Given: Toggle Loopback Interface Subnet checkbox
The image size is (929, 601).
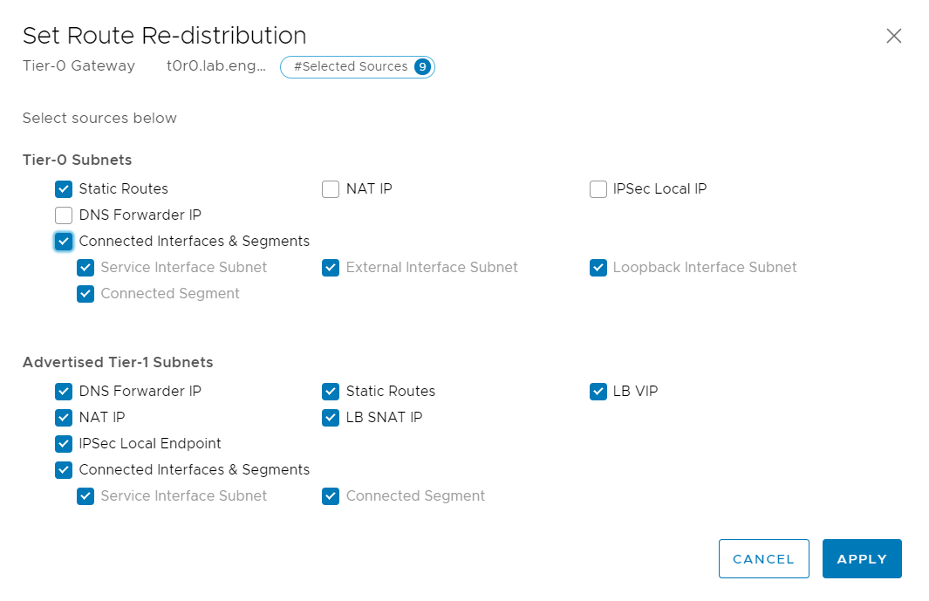Looking at the screenshot, I should [598, 268].
